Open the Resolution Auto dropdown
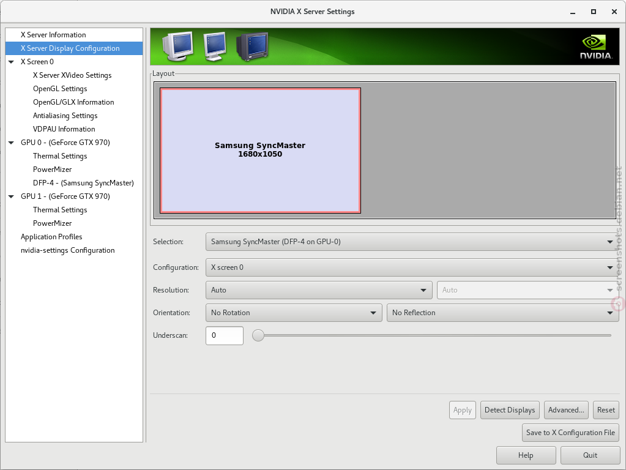This screenshot has width=626, height=470. click(319, 290)
